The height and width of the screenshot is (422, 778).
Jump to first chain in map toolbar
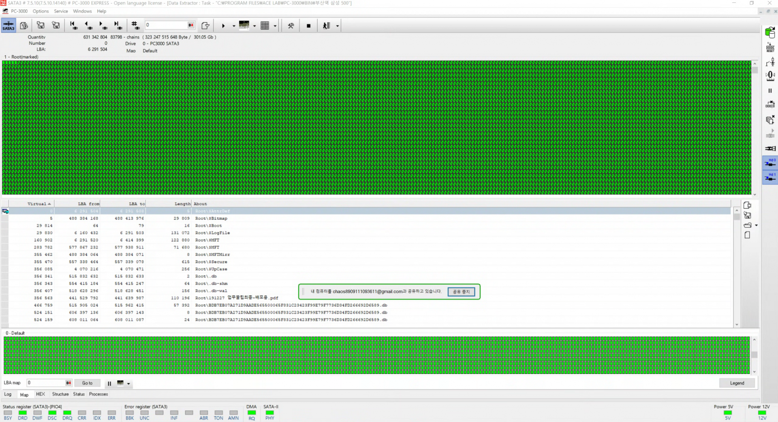point(73,26)
